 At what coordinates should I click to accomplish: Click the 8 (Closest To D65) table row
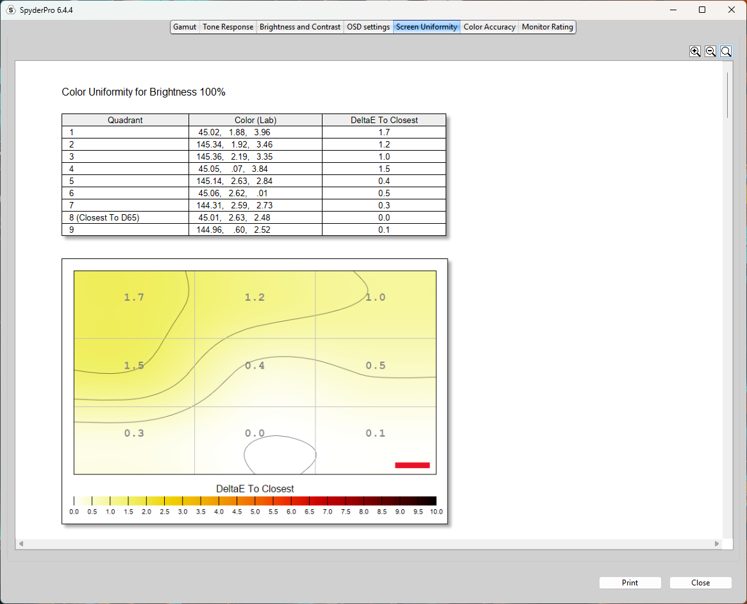[x=254, y=218]
